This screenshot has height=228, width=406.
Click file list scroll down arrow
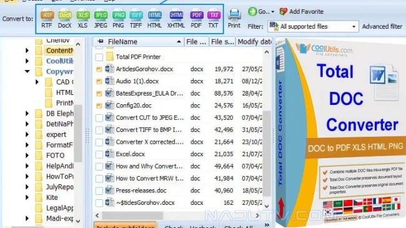(x=267, y=207)
